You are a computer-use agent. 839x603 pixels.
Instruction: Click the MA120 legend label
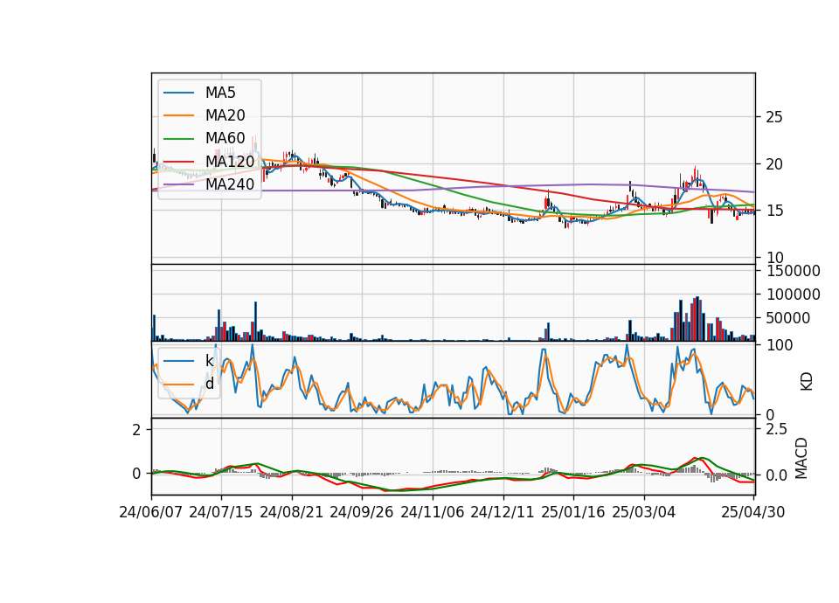click(x=230, y=162)
